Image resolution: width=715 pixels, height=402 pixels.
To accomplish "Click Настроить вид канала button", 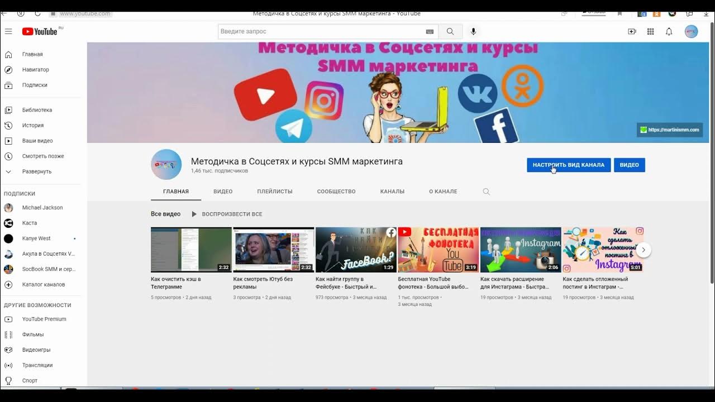I will (569, 165).
